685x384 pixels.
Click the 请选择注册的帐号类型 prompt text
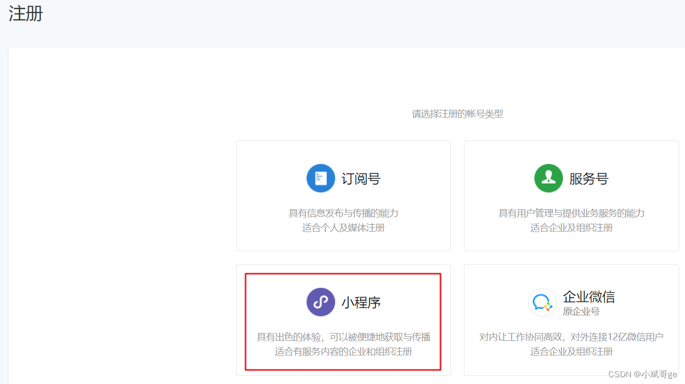pyautogui.click(x=458, y=114)
